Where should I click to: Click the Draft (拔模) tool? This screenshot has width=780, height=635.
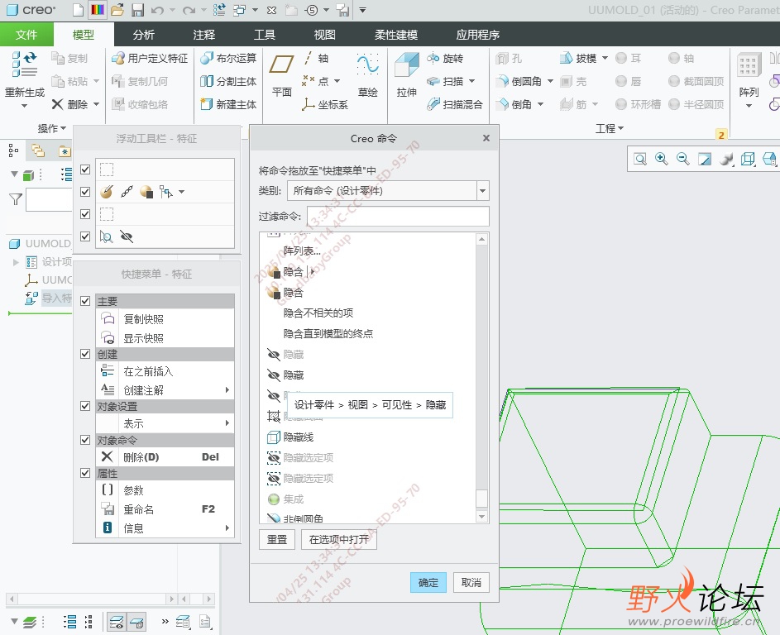(x=578, y=58)
